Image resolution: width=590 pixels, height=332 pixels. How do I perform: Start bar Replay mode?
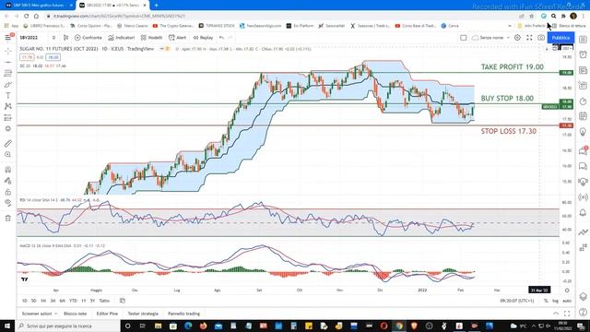tap(203, 38)
